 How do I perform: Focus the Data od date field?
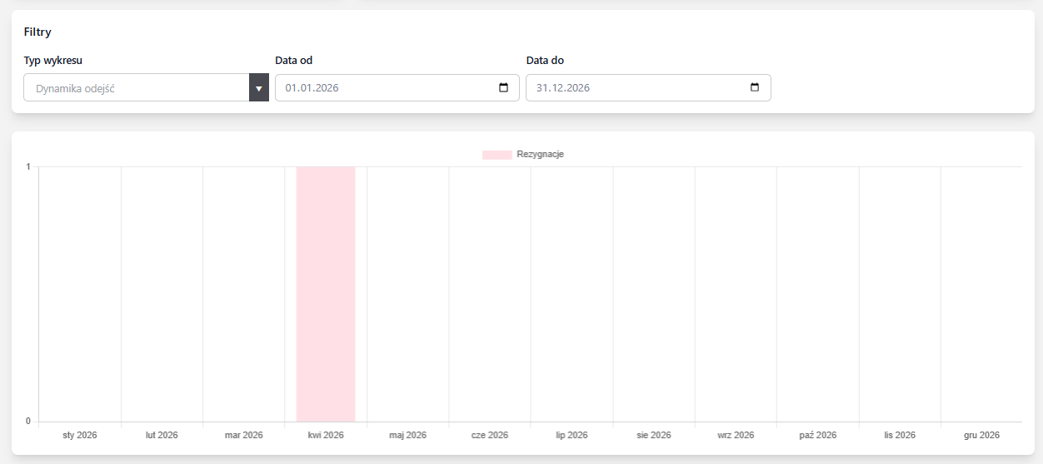pos(383,88)
